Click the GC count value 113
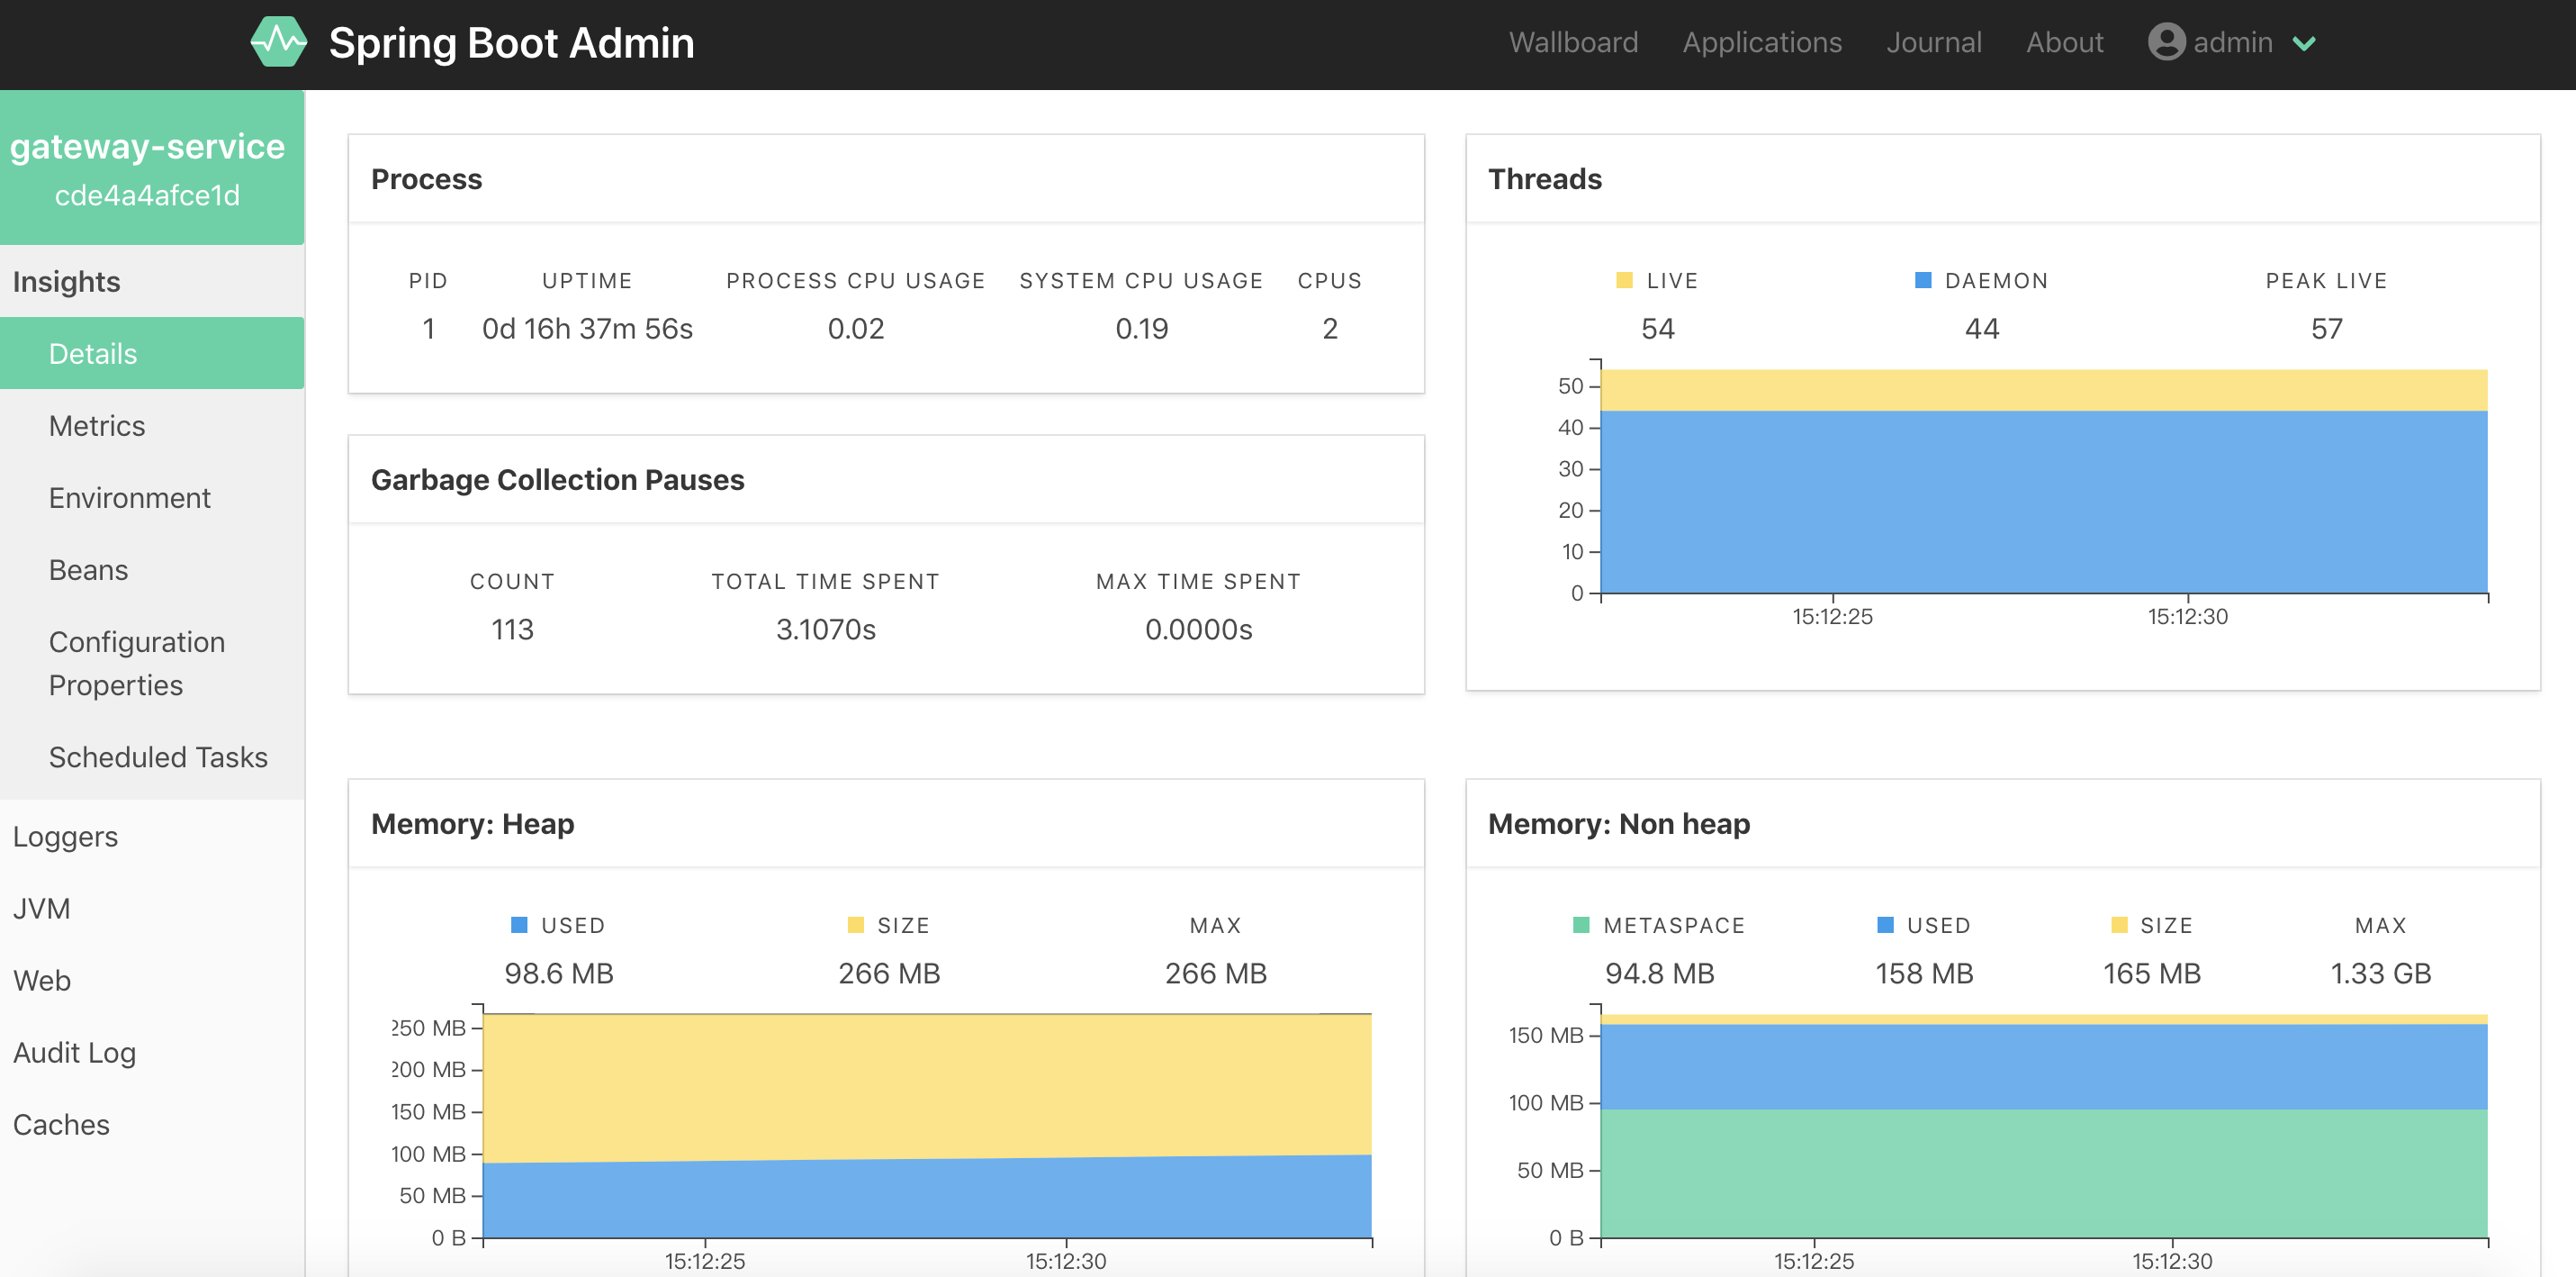 512,629
